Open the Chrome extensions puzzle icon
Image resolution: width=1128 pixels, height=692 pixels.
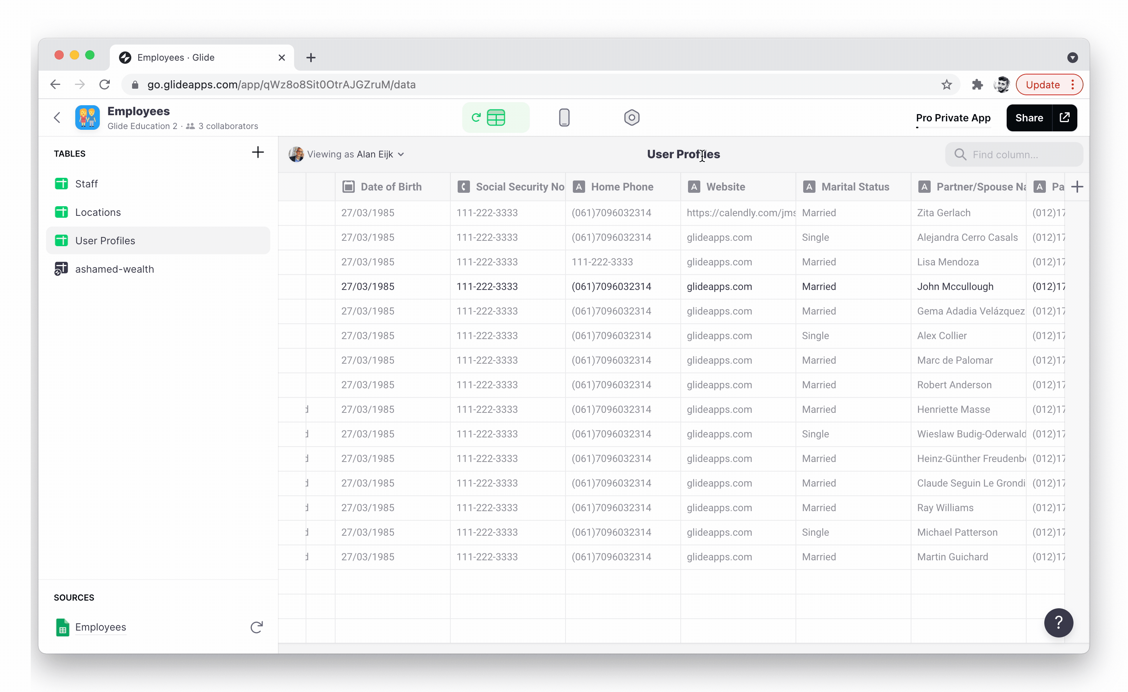977,85
